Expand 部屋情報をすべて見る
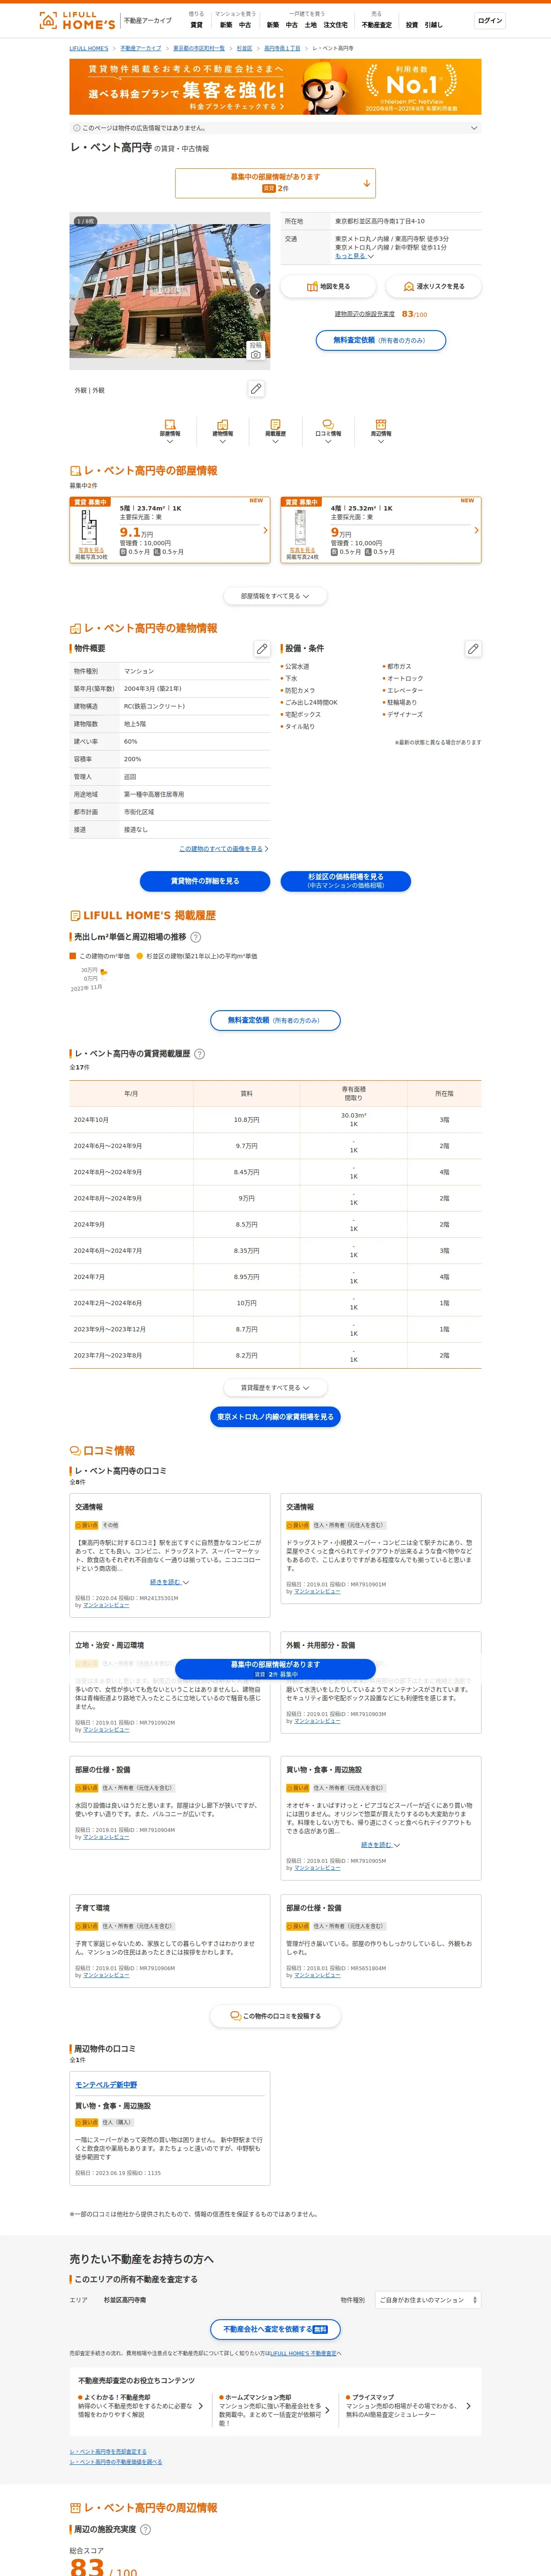551x2576 pixels. (275, 596)
